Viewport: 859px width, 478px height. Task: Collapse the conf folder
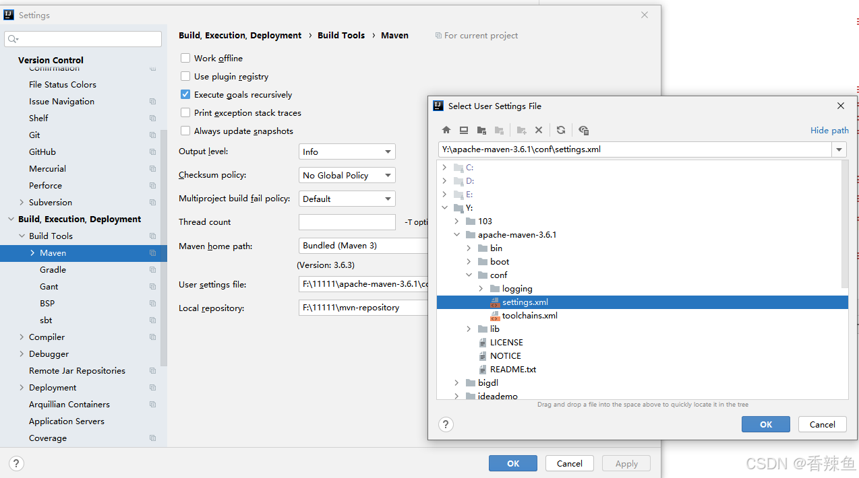click(469, 275)
